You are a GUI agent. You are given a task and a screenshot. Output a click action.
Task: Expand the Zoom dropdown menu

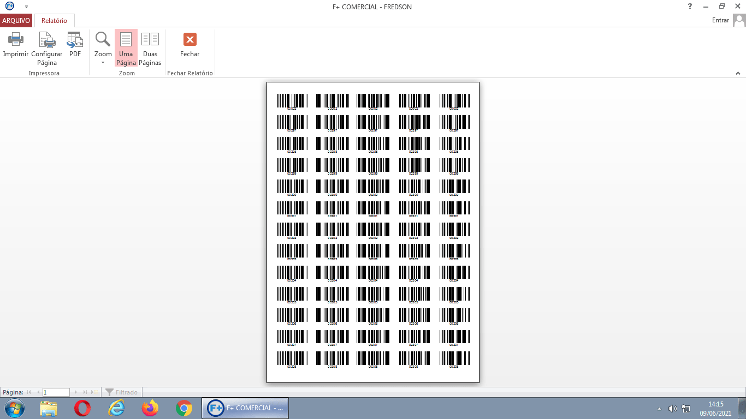[x=103, y=62]
